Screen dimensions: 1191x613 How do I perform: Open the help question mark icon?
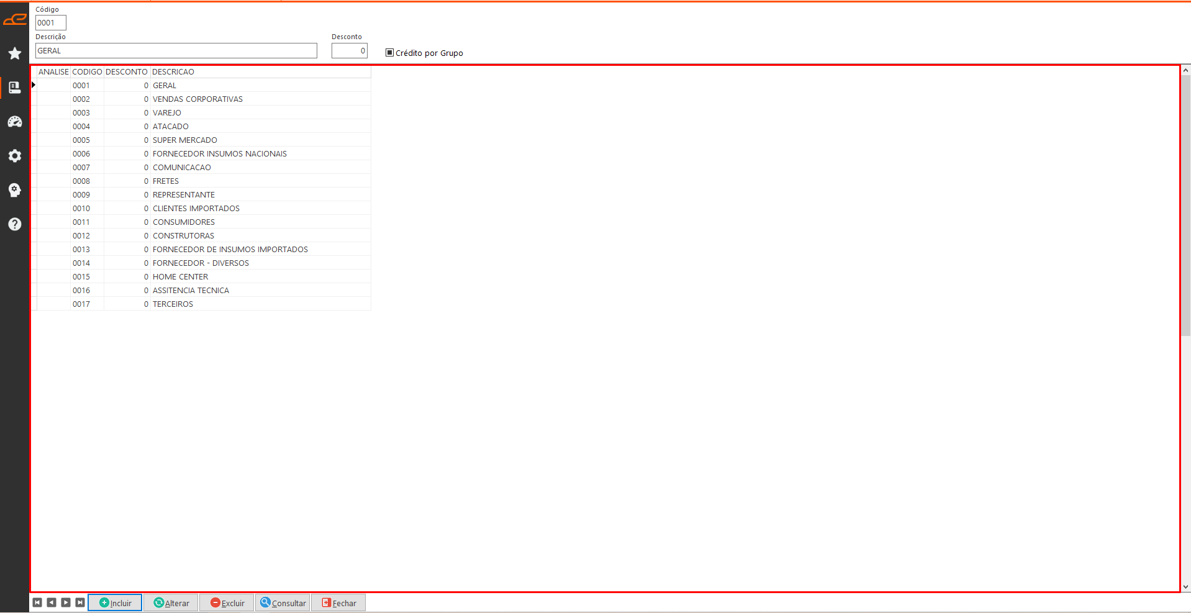click(15, 224)
